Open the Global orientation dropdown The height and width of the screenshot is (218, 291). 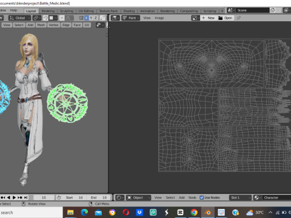(x=19, y=18)
